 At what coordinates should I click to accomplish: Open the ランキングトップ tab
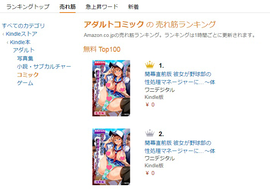click(x=28, y=7)
